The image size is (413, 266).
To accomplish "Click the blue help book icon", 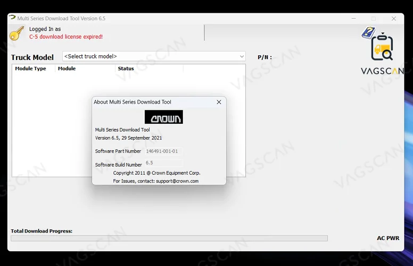I will point(368,32).
